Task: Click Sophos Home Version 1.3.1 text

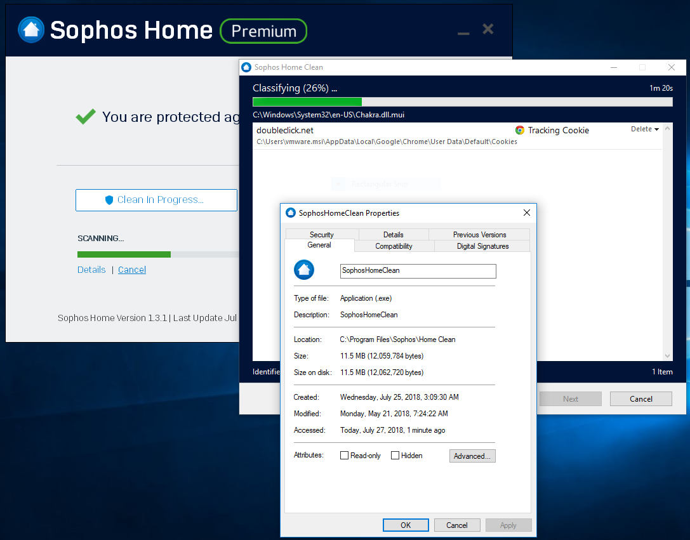Action: click(112, 318)
